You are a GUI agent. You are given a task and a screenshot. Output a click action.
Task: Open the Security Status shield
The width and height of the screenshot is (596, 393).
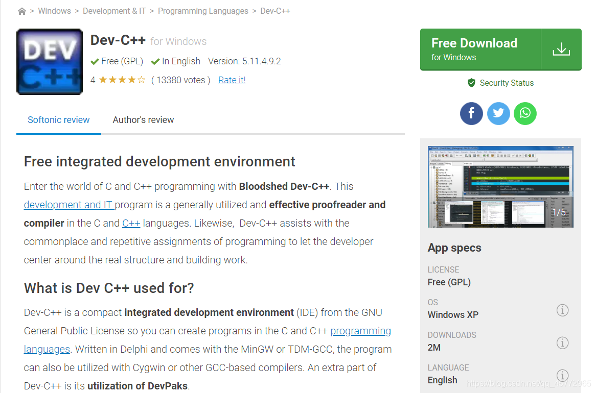pyautogui.click(x=471, y=83)
